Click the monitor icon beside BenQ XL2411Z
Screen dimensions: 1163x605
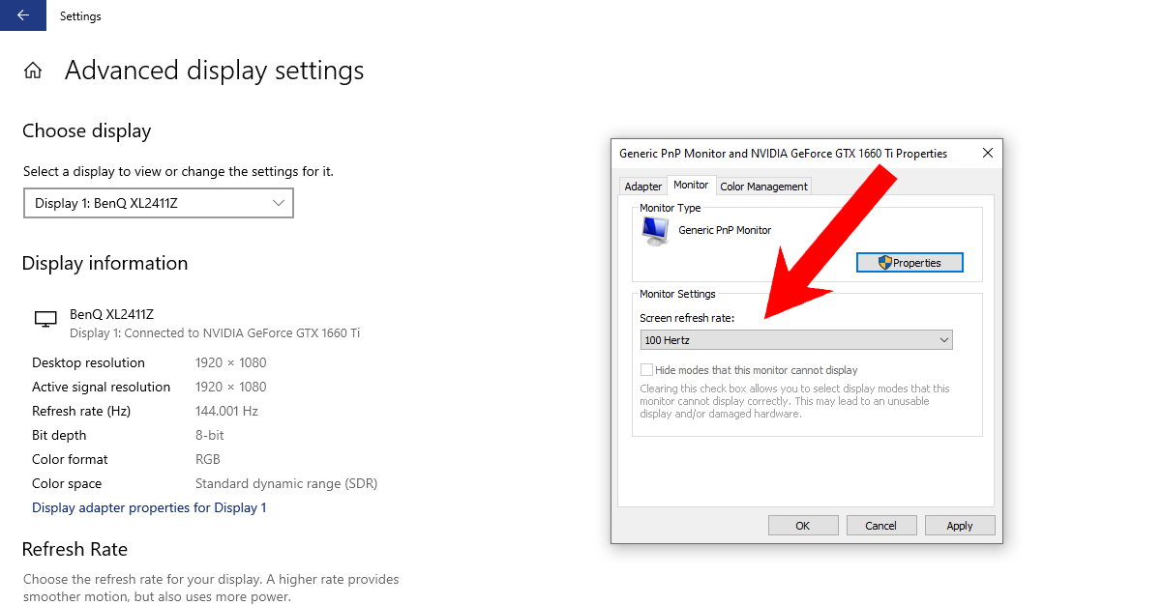coord(45,320)
